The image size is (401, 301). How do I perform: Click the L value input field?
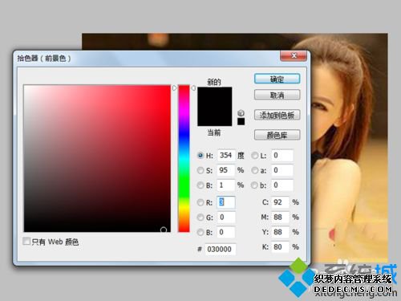pos(282,155)
